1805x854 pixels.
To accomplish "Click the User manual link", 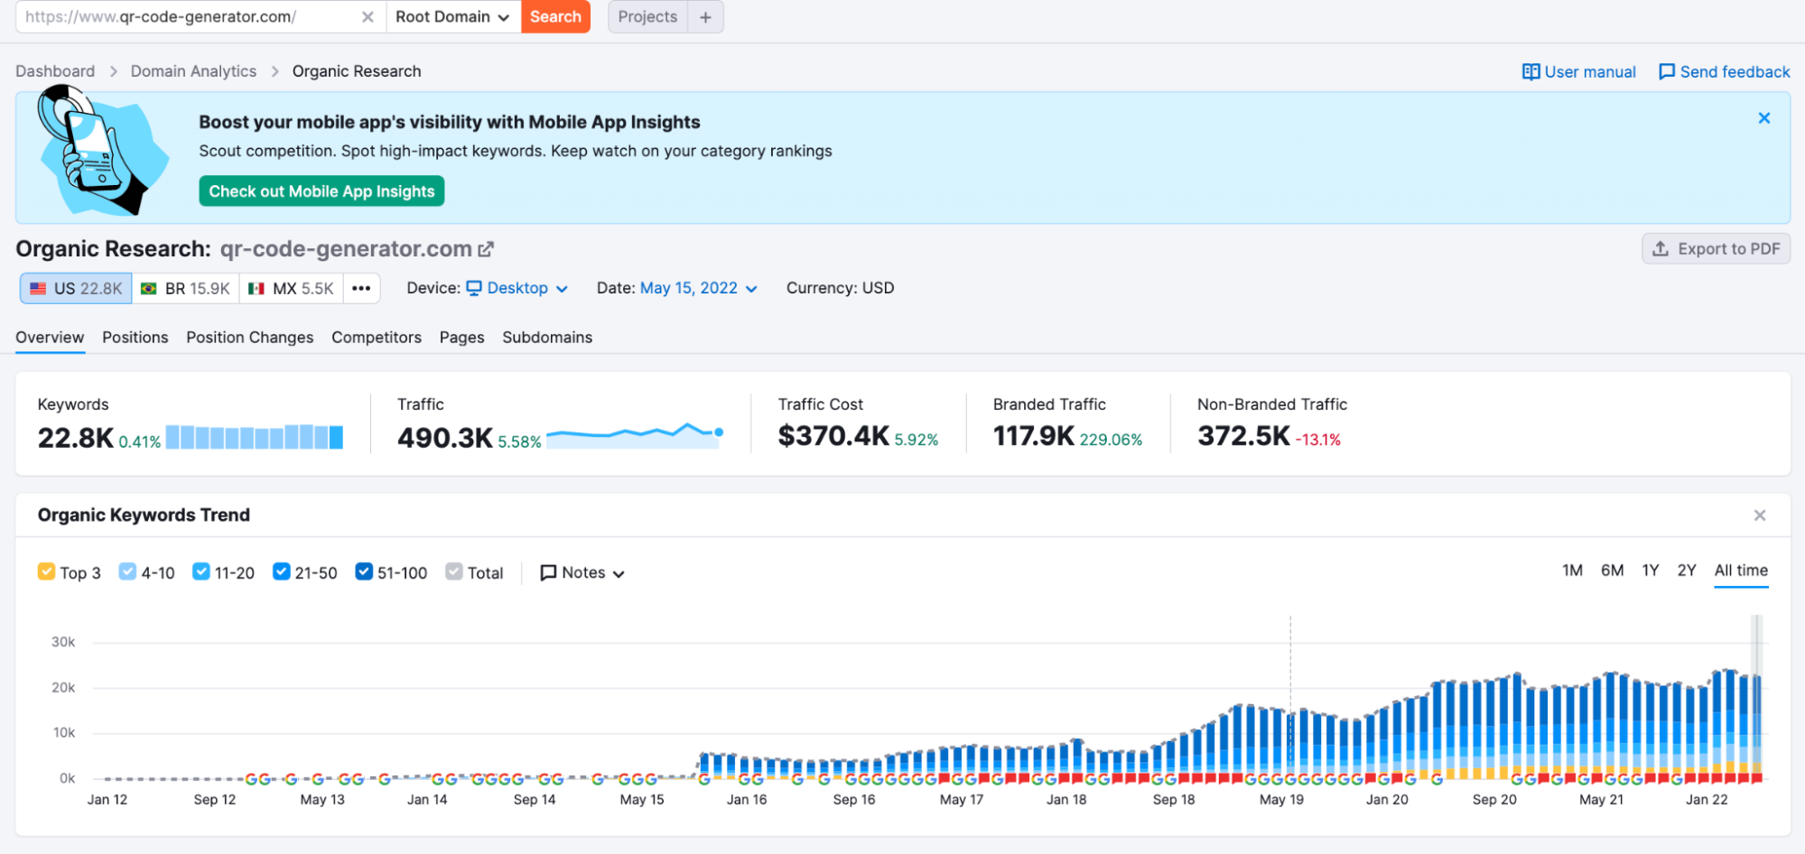I will pos(1578,71).
